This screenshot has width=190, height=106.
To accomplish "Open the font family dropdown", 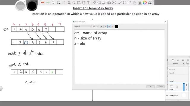I will [x=83, y=26].
